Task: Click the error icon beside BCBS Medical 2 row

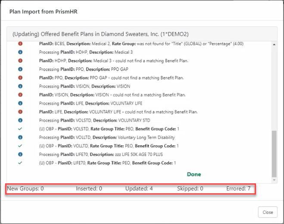Action: pyautogui.click(x=20, y=44)
